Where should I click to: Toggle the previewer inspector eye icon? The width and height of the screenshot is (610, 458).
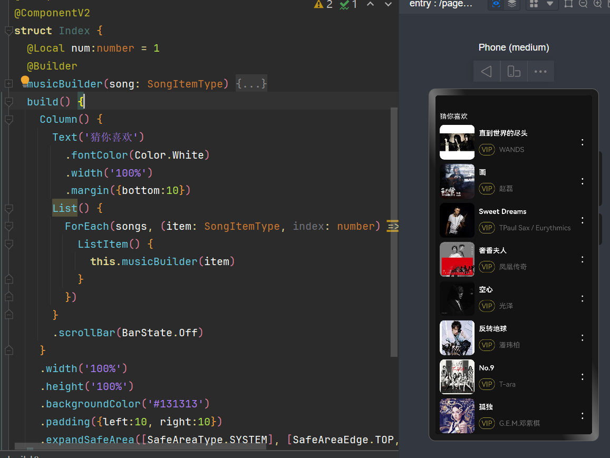(x=496, y=4)
